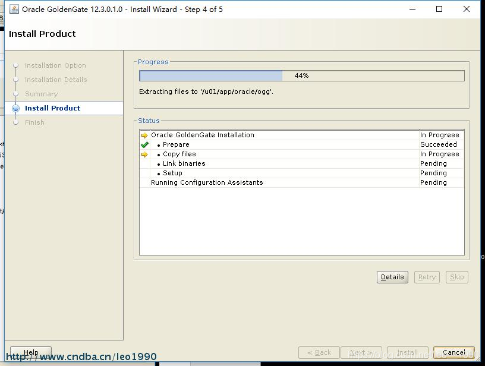Click the green checkmark beside Prepare
The image size is (485, 366).
click(144, 144)
